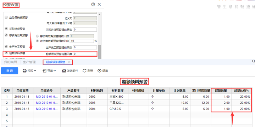Click the settings list scrollbar thumb
255x127 pixels.
99,52
